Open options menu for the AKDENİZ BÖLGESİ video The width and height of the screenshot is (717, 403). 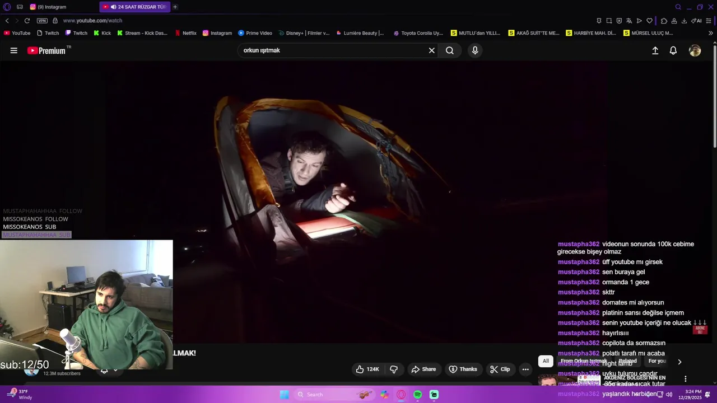click(685, 379)
